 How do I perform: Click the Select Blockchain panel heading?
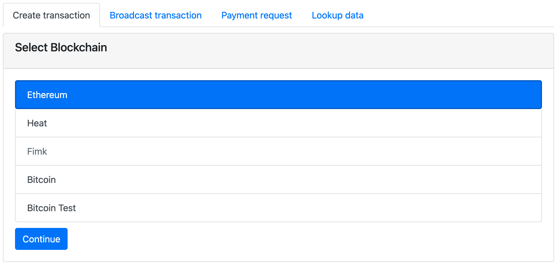click(61, 48)
